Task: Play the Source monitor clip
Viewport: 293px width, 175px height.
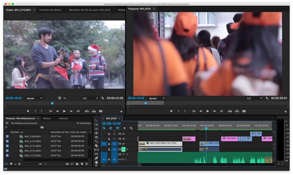Action: point(64,111)
